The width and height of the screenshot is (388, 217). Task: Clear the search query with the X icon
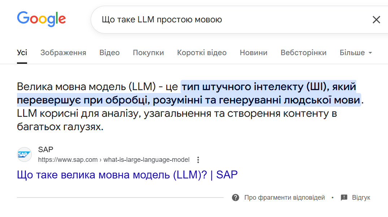click(376, 19)
